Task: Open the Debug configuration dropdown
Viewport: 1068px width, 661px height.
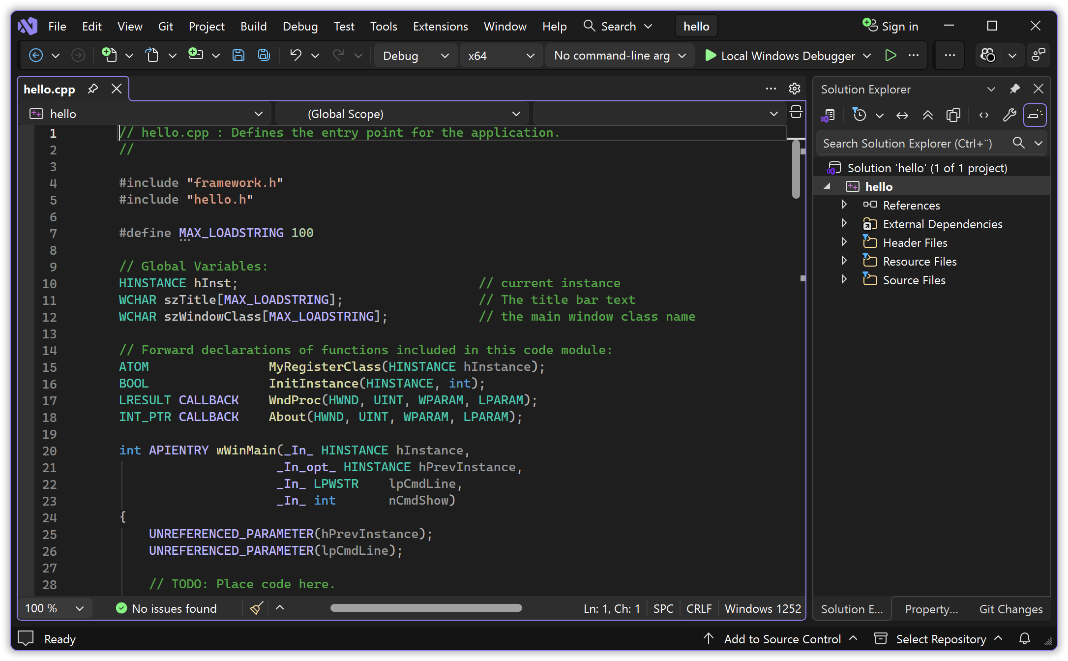Action: (x=415, y=56)
